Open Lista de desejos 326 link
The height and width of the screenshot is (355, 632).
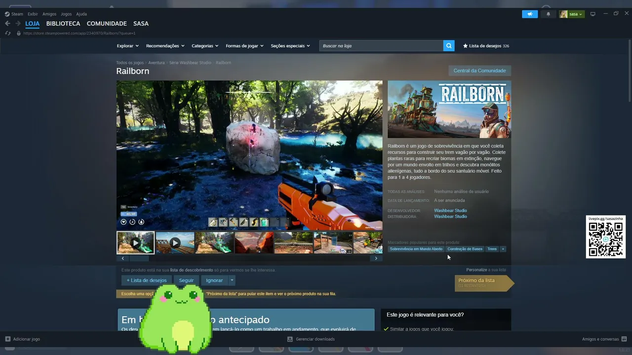click(486, 46)
